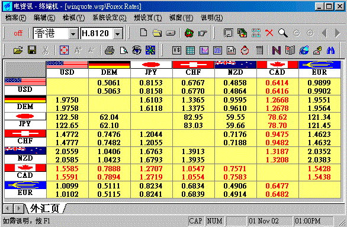Click the next page right arrow
The image size is (347, 227).
(x=338, y=33)
